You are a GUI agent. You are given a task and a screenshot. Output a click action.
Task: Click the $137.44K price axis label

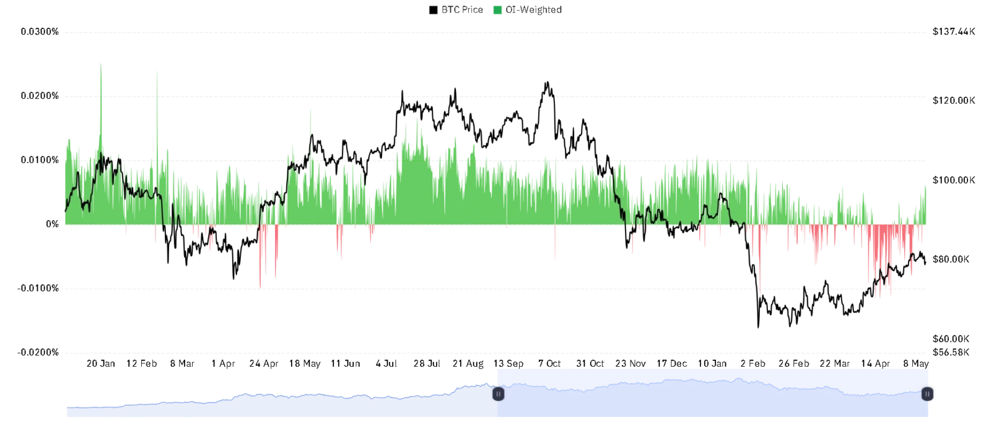click(954, 32)
